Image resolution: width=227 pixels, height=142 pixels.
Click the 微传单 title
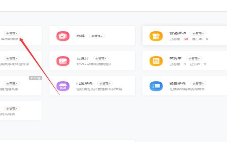point(176,58)
